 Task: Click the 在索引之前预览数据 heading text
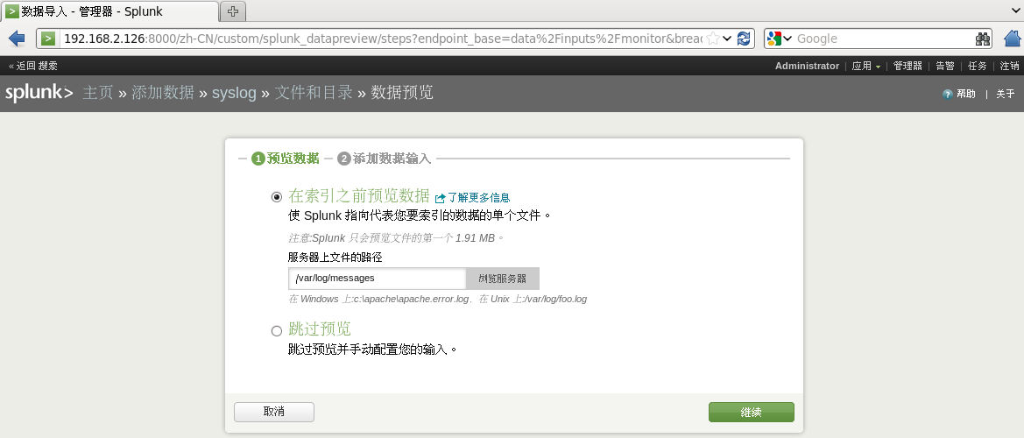(358, 196)
